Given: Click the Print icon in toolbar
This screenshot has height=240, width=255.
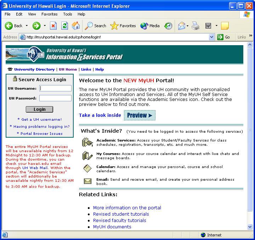Looking at the screenshot, I should coord(195,26).
